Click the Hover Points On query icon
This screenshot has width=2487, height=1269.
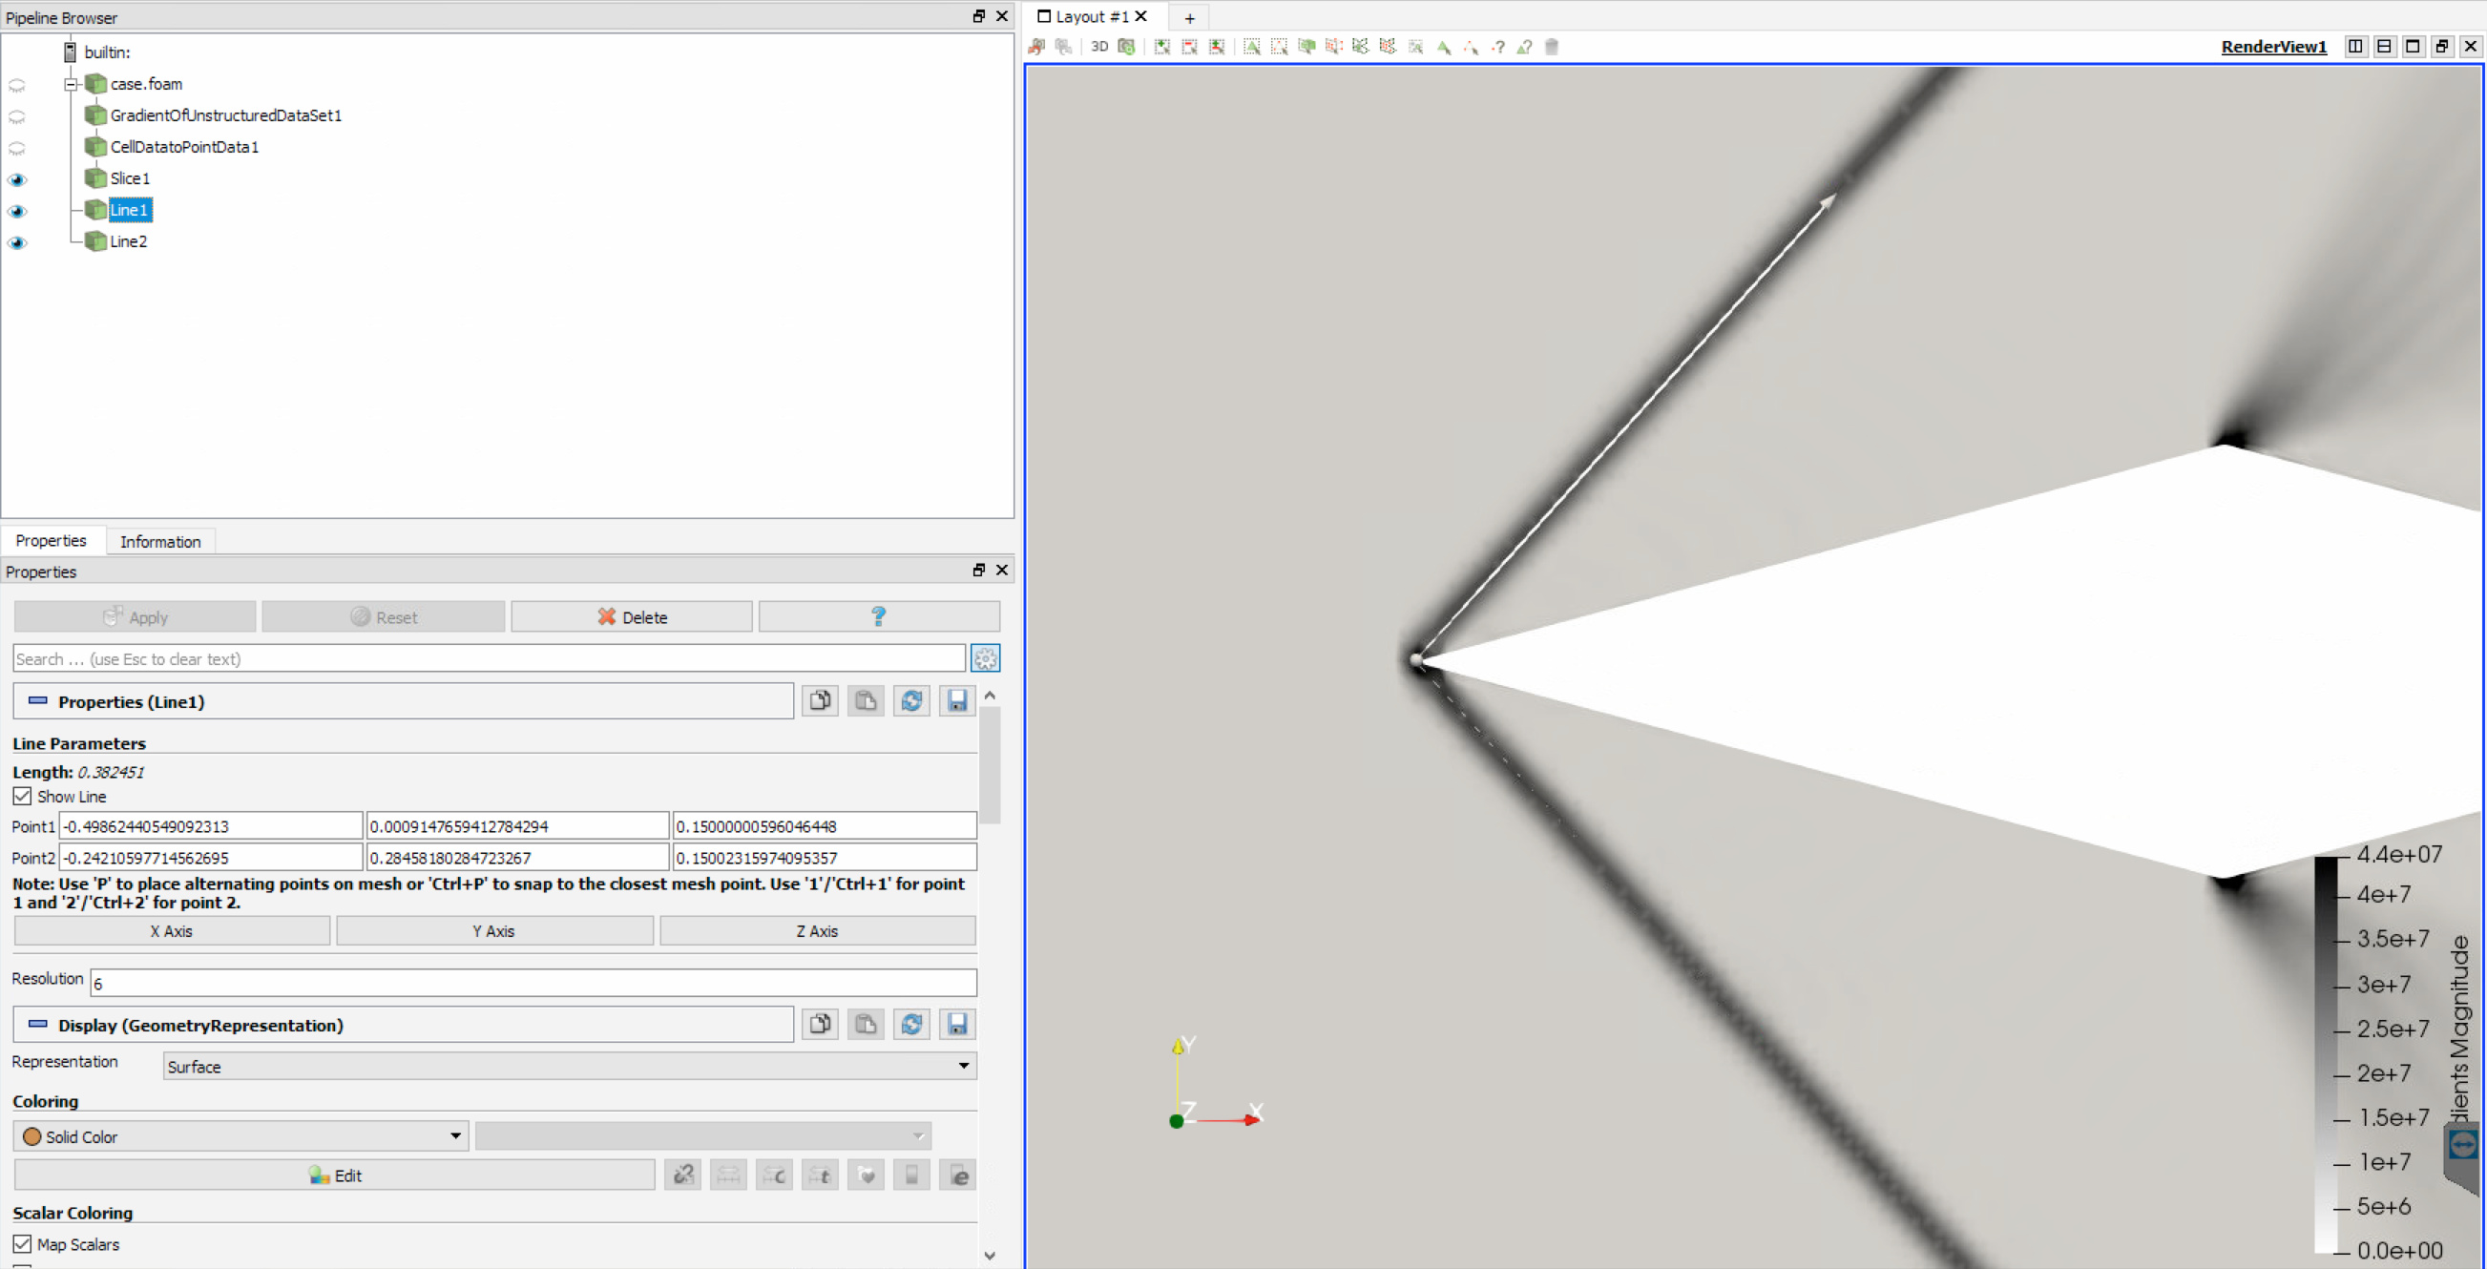1498,47
